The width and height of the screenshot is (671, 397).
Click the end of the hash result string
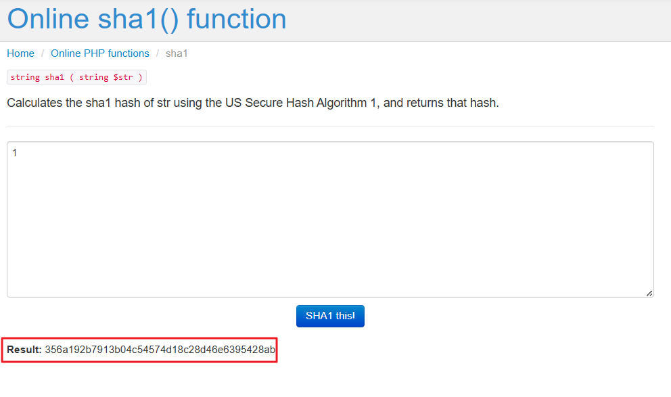(275, 350)
